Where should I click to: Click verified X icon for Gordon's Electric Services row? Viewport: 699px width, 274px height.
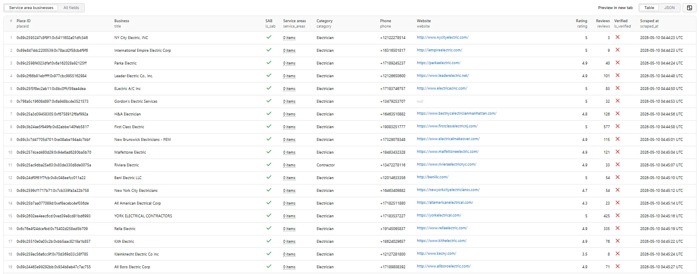coord(617,101)
